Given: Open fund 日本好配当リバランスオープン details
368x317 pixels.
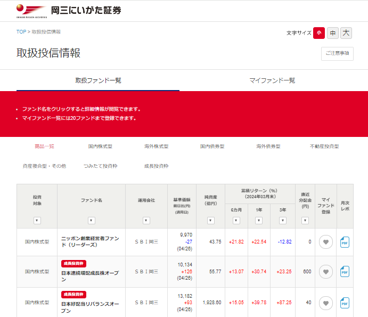Looking at the screenshot, I should pos(90,307).
